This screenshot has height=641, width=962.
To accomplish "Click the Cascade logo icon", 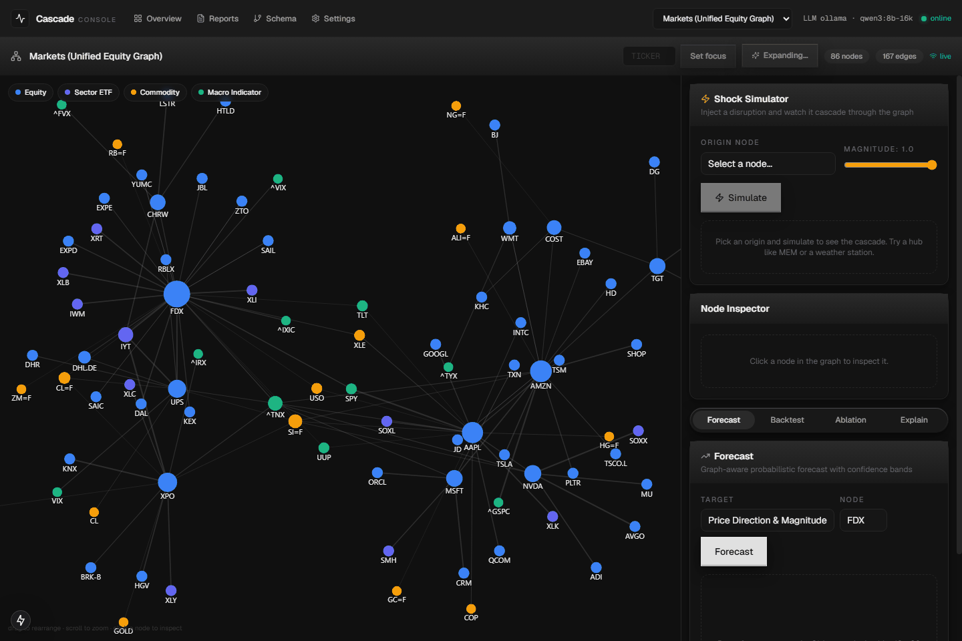I will click(x=20, y=19).
